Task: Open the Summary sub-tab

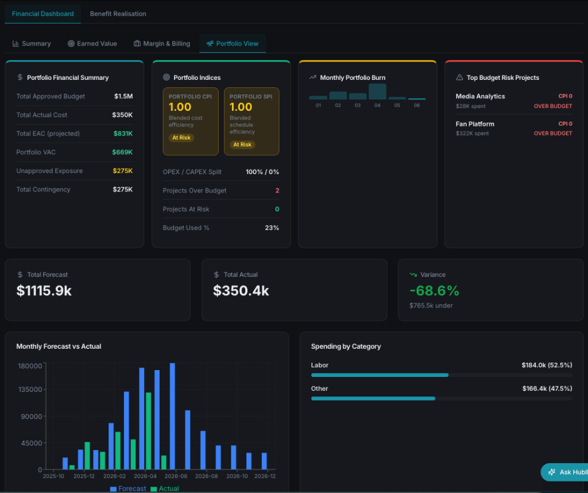Action: pyautogui.click(x=32, y=44)
